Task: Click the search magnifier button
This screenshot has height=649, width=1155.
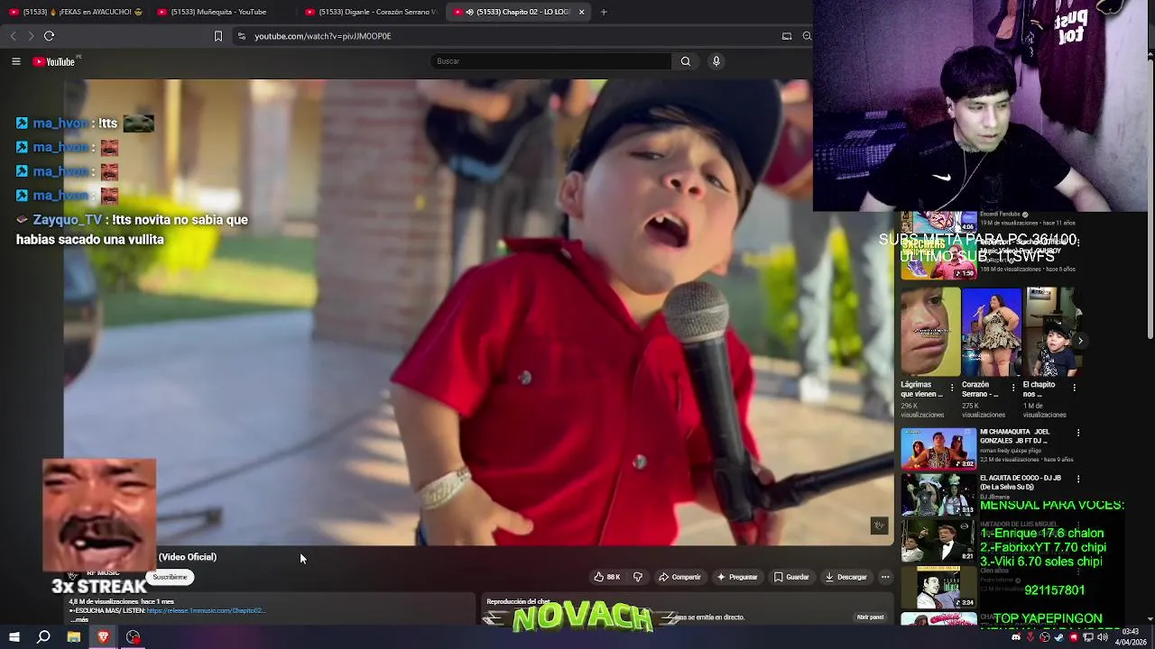Action: 686,61
